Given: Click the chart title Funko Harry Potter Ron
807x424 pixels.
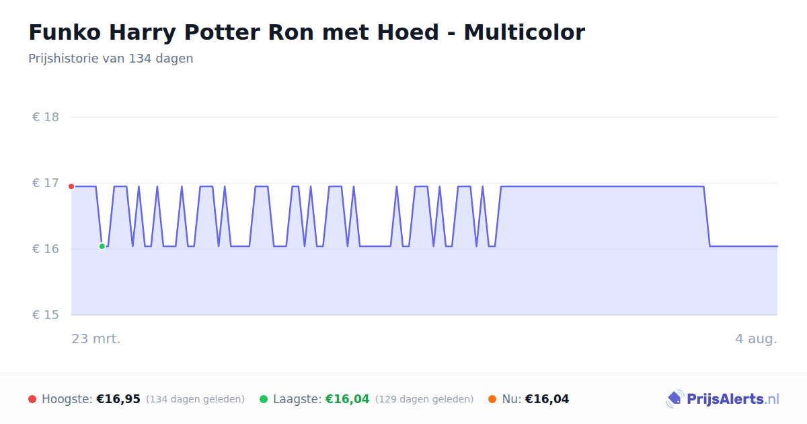Looking at the screenshot, I should click(307, 32).
